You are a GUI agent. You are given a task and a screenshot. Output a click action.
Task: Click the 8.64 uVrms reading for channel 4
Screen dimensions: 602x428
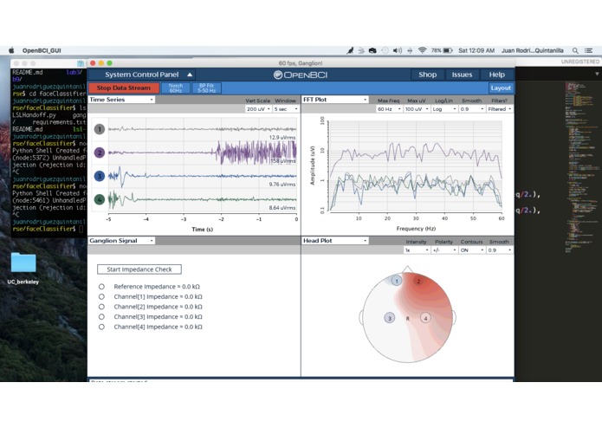click(x=282, y=208)
